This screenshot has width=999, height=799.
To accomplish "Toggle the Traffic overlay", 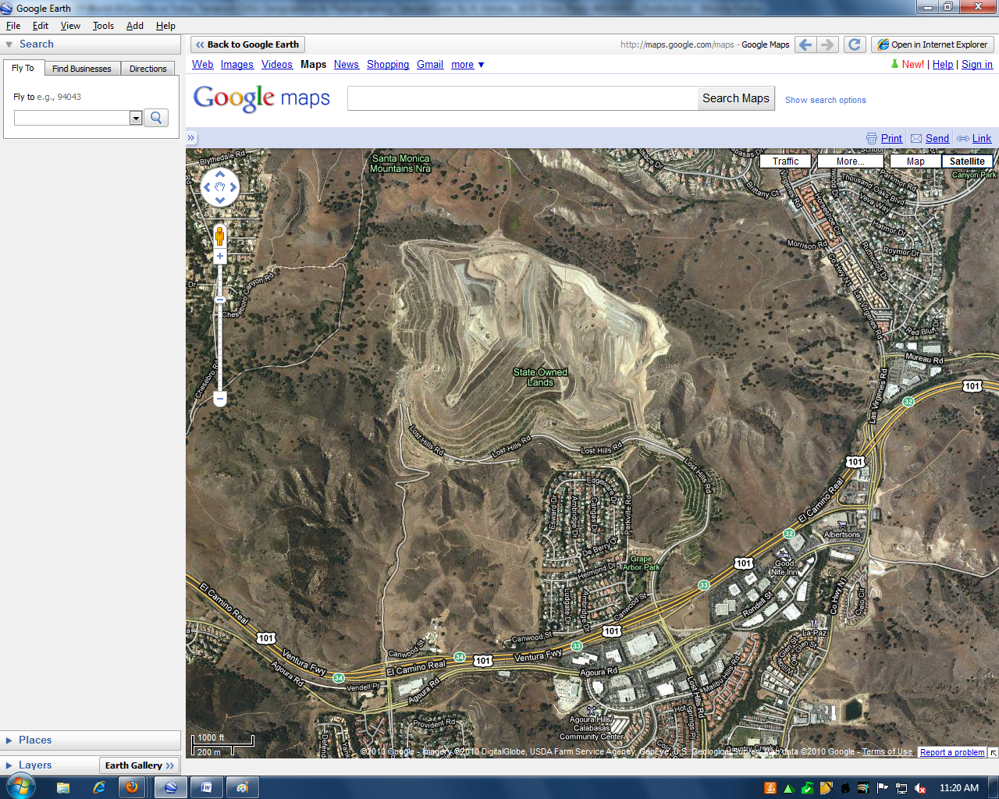I will click(x=784, y=161).
